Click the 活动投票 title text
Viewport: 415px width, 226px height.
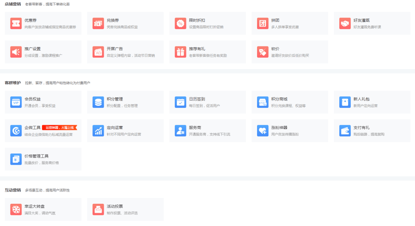[x=115, y=206]
